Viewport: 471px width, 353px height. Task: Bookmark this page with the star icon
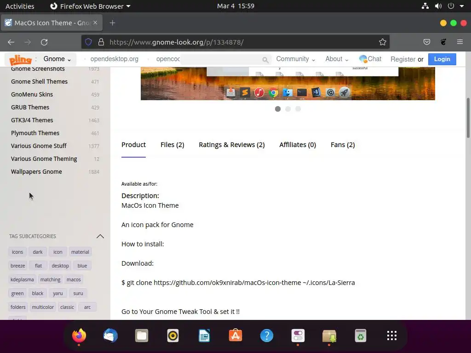click(382, 42)
